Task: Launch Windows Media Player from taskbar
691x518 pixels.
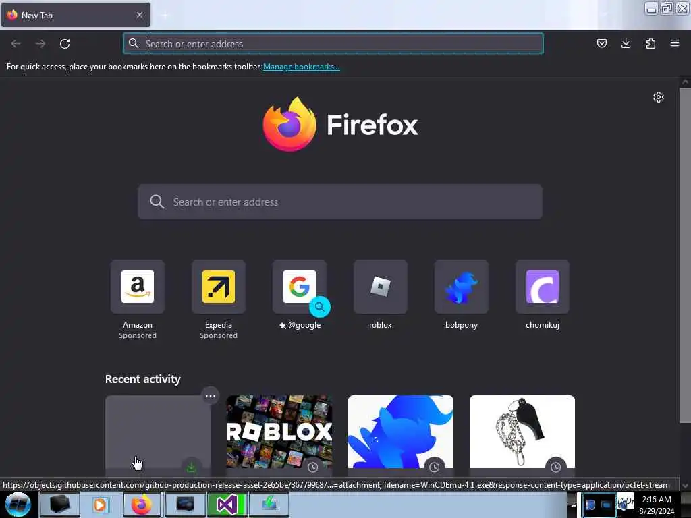Action: (101, 505)
